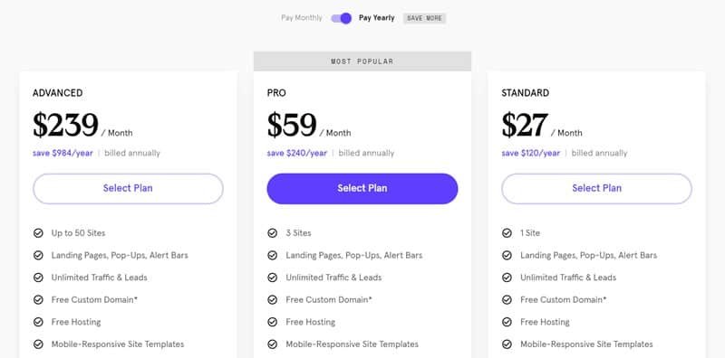
Task: Click the SAVE MORE badge
Action: pyautogui.click(x=424, y=18)
